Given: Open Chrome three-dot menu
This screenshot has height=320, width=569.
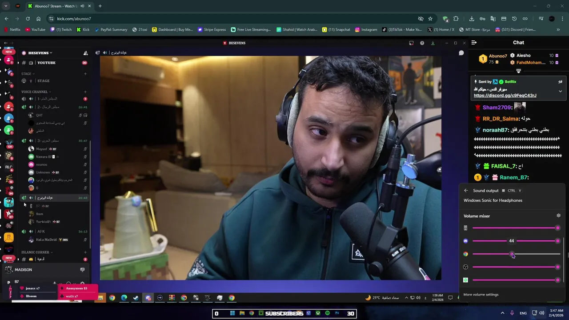Looking at the screenshot, I should [x=562, y=19].
